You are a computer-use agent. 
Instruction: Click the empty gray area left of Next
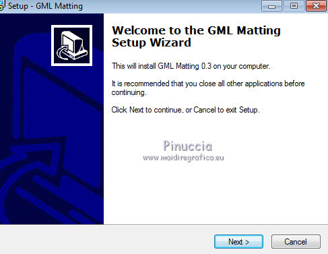[x=106, y=241]
